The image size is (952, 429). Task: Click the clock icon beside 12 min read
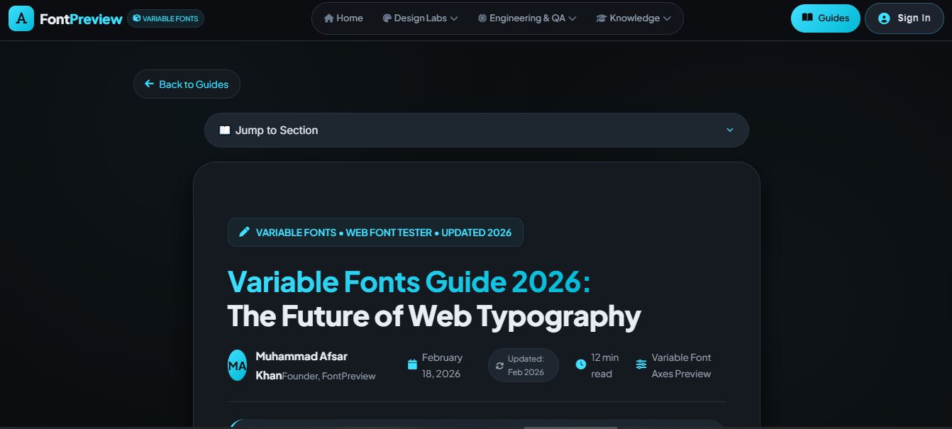pyautogui.click(x=580, y=364)
